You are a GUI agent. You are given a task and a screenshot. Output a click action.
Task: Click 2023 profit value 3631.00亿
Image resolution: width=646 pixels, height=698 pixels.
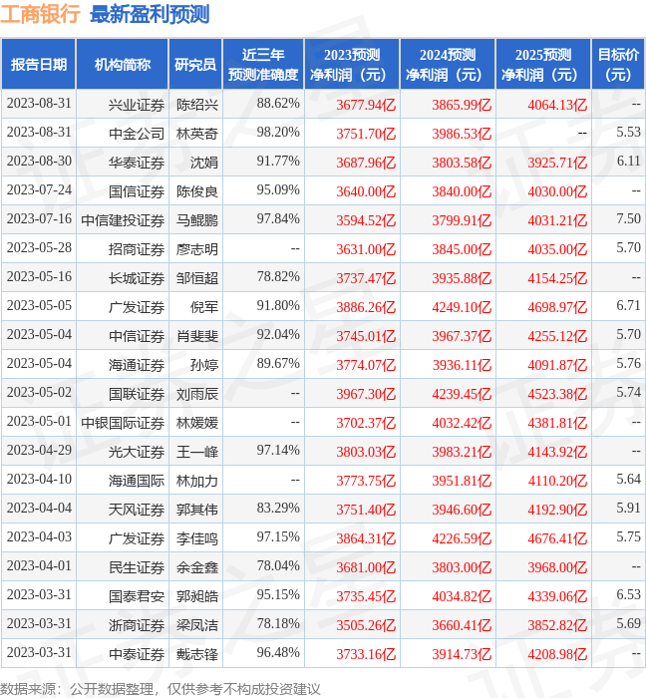pos(366,249)
